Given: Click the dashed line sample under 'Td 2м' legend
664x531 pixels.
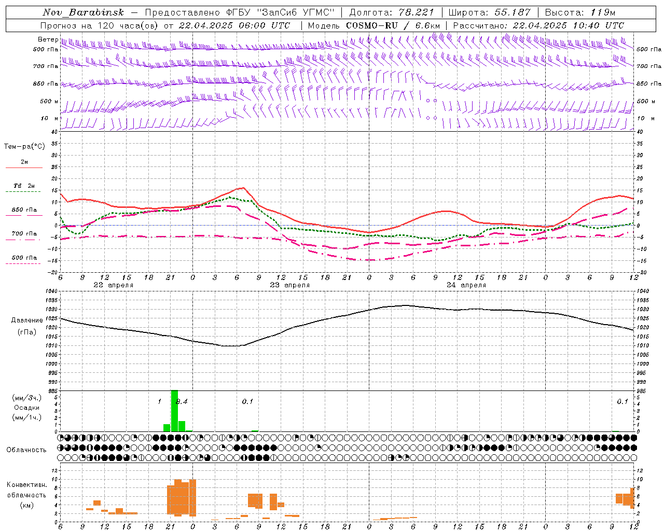Looking at the screenshot, I should (x=24, y=192).
